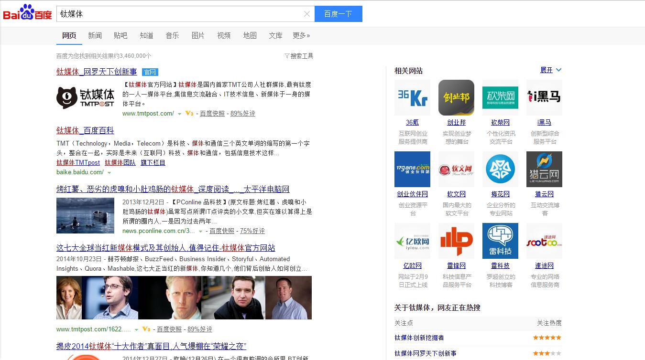This screenshot has width=645, height=360.
Task: Expand the 更多 navigation menu
Action: click(301, 35)
